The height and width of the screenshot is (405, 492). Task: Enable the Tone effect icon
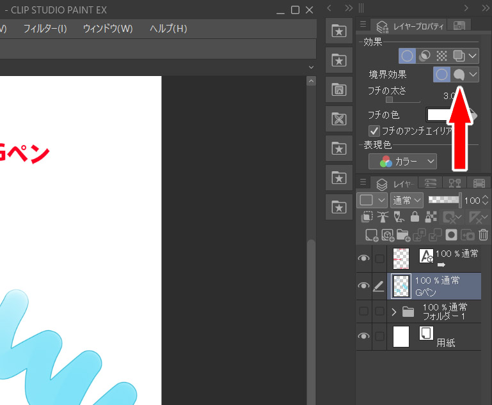click(x=441, y=56)
